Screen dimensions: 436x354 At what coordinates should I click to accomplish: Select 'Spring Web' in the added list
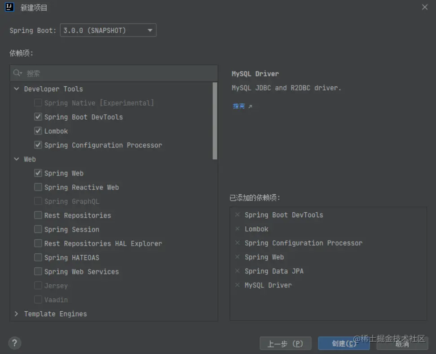click(x=264, y=257)
